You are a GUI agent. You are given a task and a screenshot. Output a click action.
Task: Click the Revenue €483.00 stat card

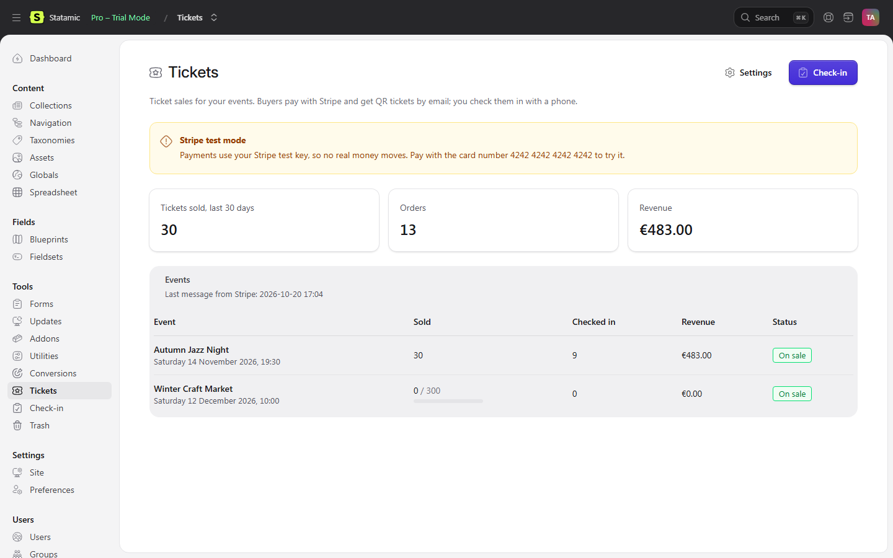pos(743,220)
